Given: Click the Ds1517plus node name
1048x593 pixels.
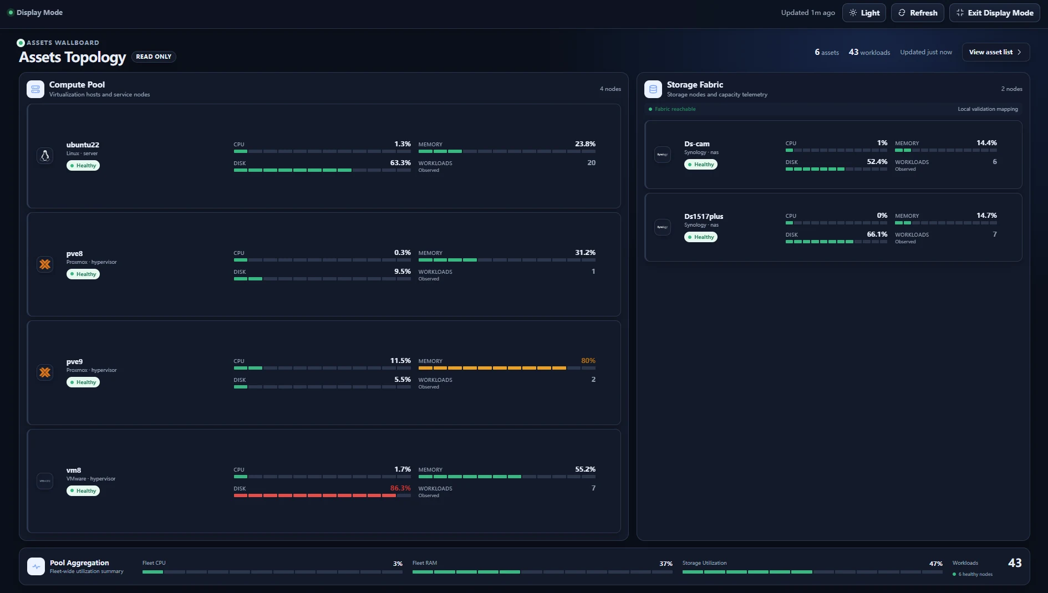Looking at the screenshot, I should (704, 217).
